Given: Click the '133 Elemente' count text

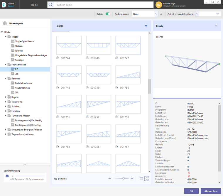Looking at the screenshot, I should (x=60, y=179).
